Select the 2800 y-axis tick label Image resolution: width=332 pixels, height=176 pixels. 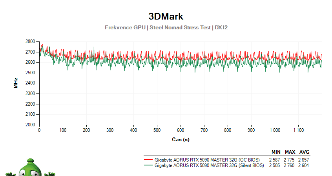[30, 41]
